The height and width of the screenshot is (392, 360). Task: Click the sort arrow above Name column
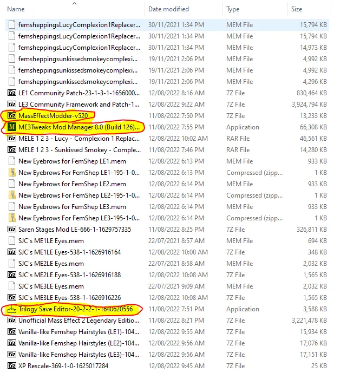74,3
